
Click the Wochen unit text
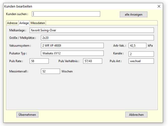tap(67, 71)
